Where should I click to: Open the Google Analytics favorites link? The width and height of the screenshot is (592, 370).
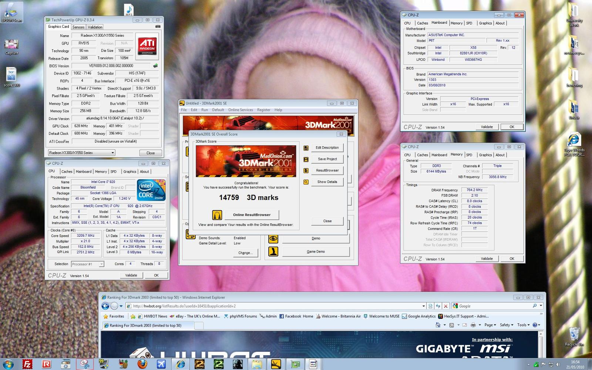click(419, 316)
